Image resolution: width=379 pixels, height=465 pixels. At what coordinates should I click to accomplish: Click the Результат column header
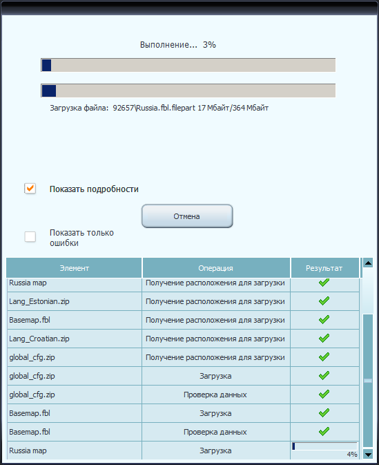(324, 268)
